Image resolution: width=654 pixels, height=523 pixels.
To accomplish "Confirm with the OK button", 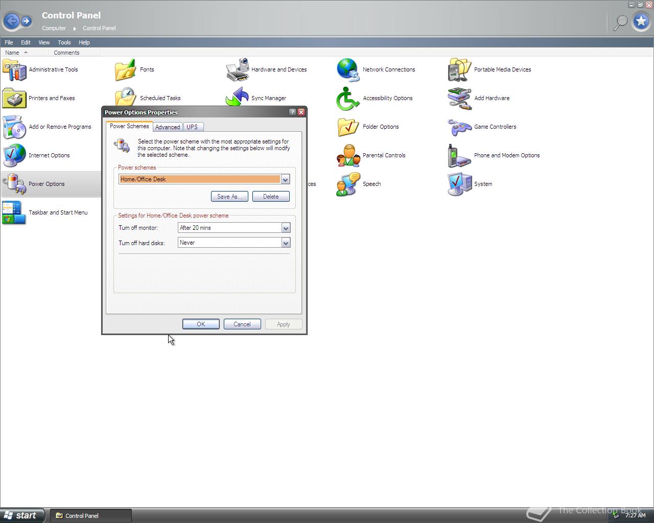I will (201, 324).
